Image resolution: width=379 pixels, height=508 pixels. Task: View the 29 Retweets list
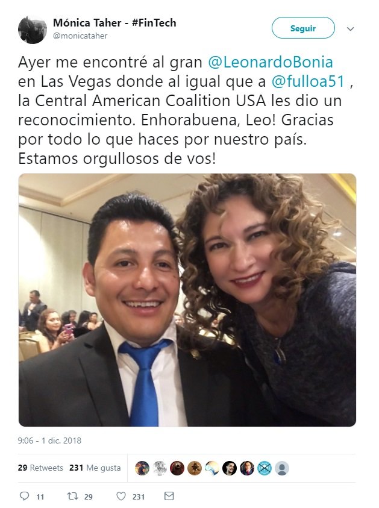(x=40, y=468)
